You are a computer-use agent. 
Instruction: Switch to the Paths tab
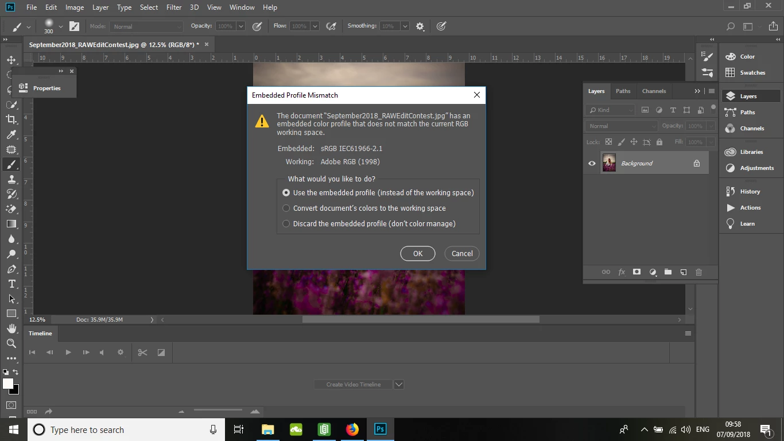coord(623,91)
